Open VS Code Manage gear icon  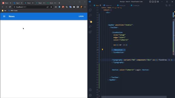tap(90, 95)
